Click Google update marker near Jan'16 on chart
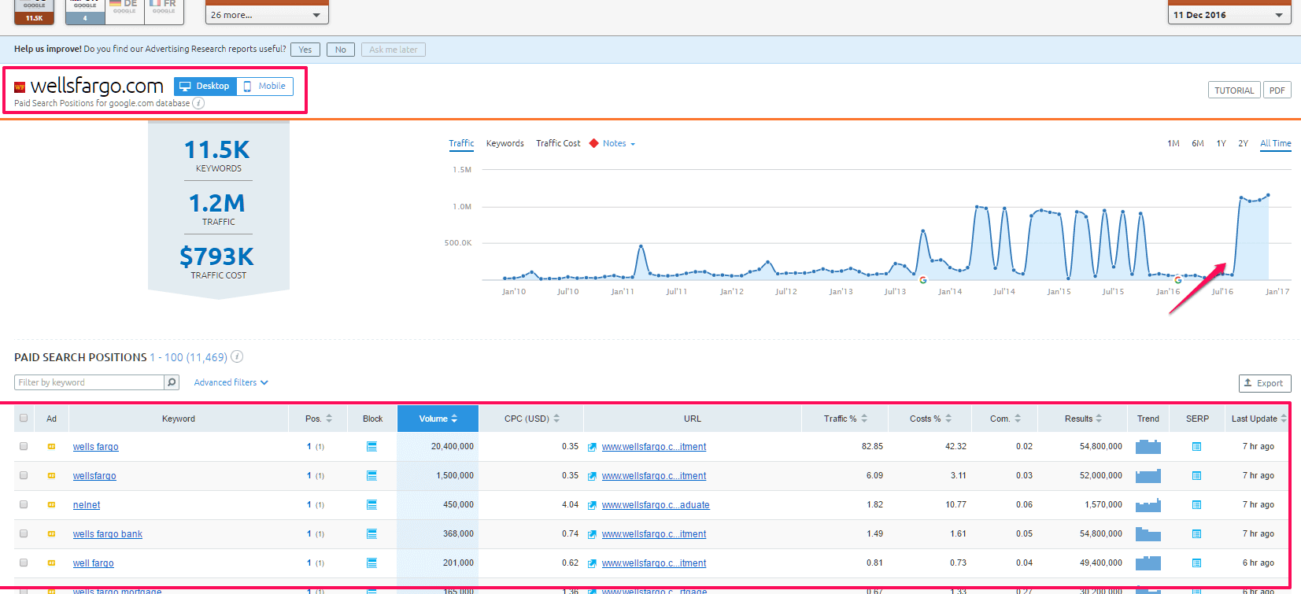 (1178, 280)
